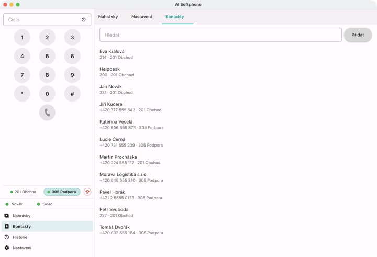Click the Historie clock icon in sidebar
The width and height of the screenshot is (377, 257).
7,237
